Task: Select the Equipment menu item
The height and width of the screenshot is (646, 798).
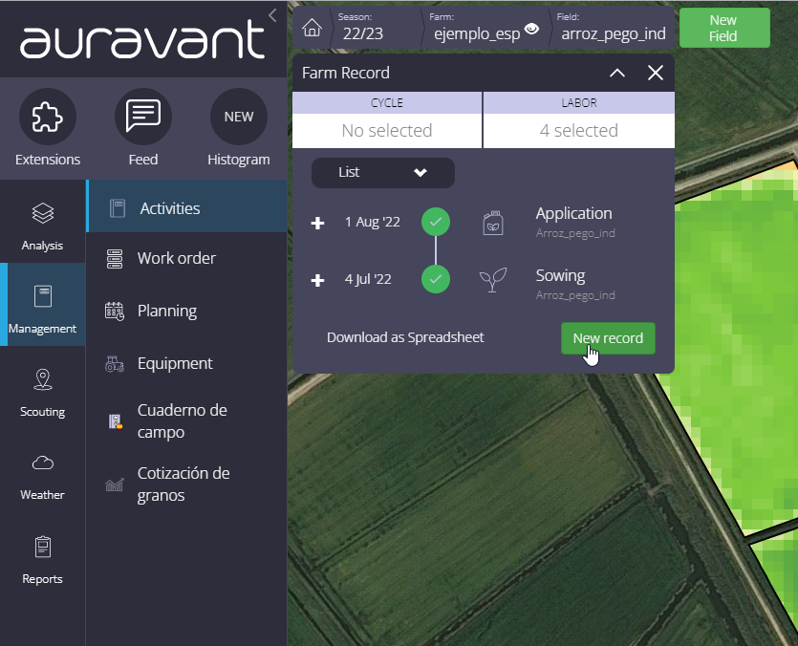Action: tap(187, 363)
